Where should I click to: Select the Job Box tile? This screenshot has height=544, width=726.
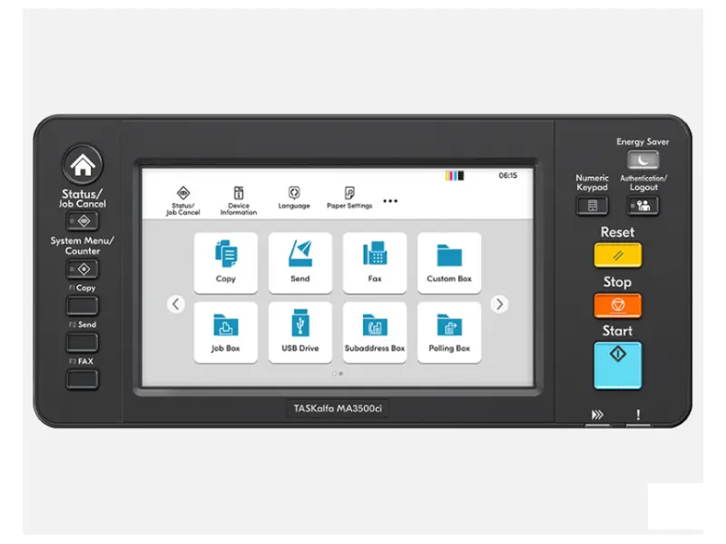(x=225, y=332)
